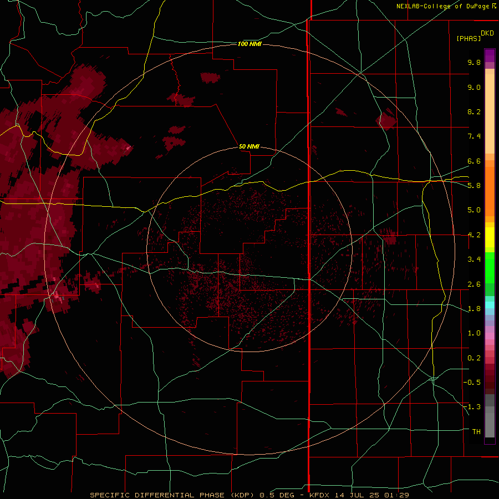
Task: Click the 3.4 value on the color scale
Action: pyautogui.click(x=474, y=259)
